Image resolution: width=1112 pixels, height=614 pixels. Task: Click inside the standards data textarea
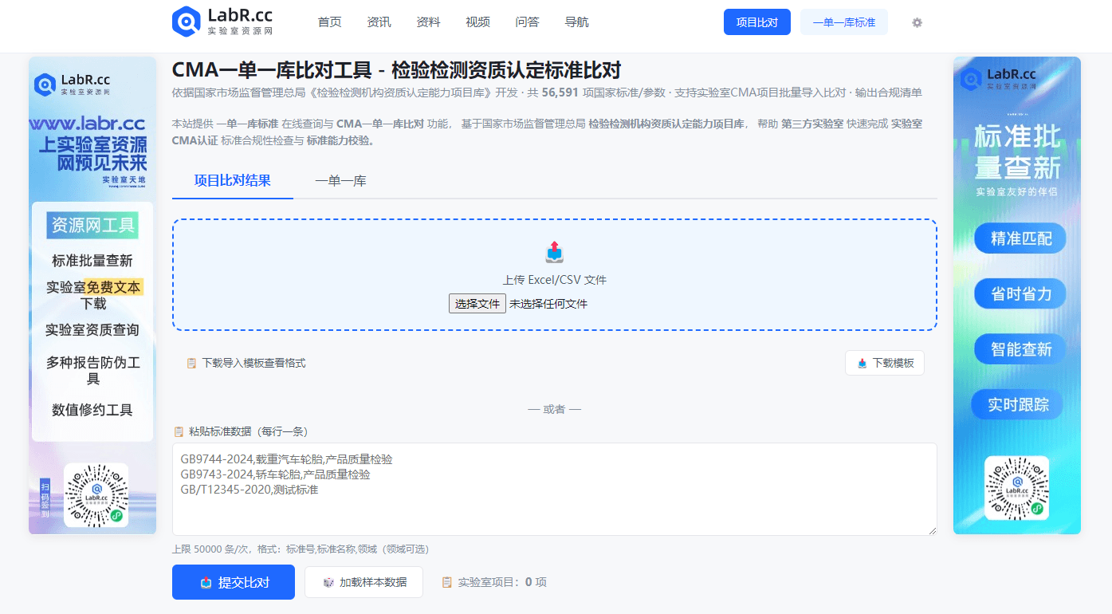tap(555, 489)
